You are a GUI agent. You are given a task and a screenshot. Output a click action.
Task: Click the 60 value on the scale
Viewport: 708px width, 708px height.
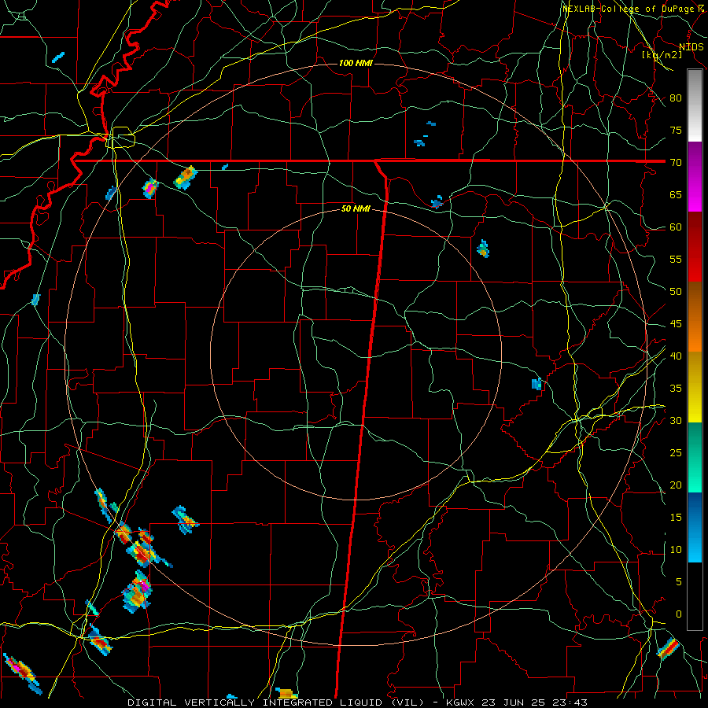tap(676, 227)
